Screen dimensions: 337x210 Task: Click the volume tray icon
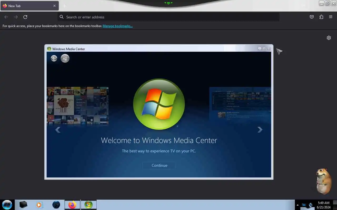point(310,205)
